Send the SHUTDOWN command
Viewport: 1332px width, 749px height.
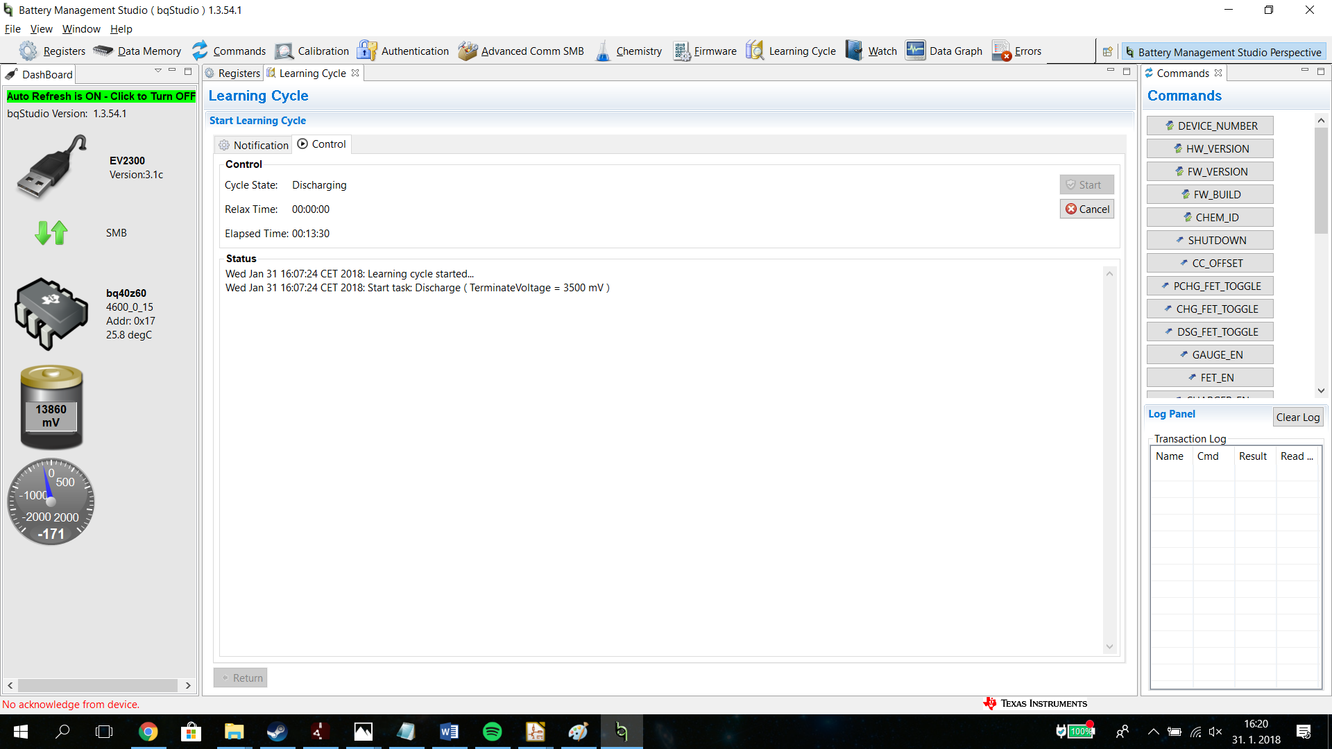tap(1210, 240)
